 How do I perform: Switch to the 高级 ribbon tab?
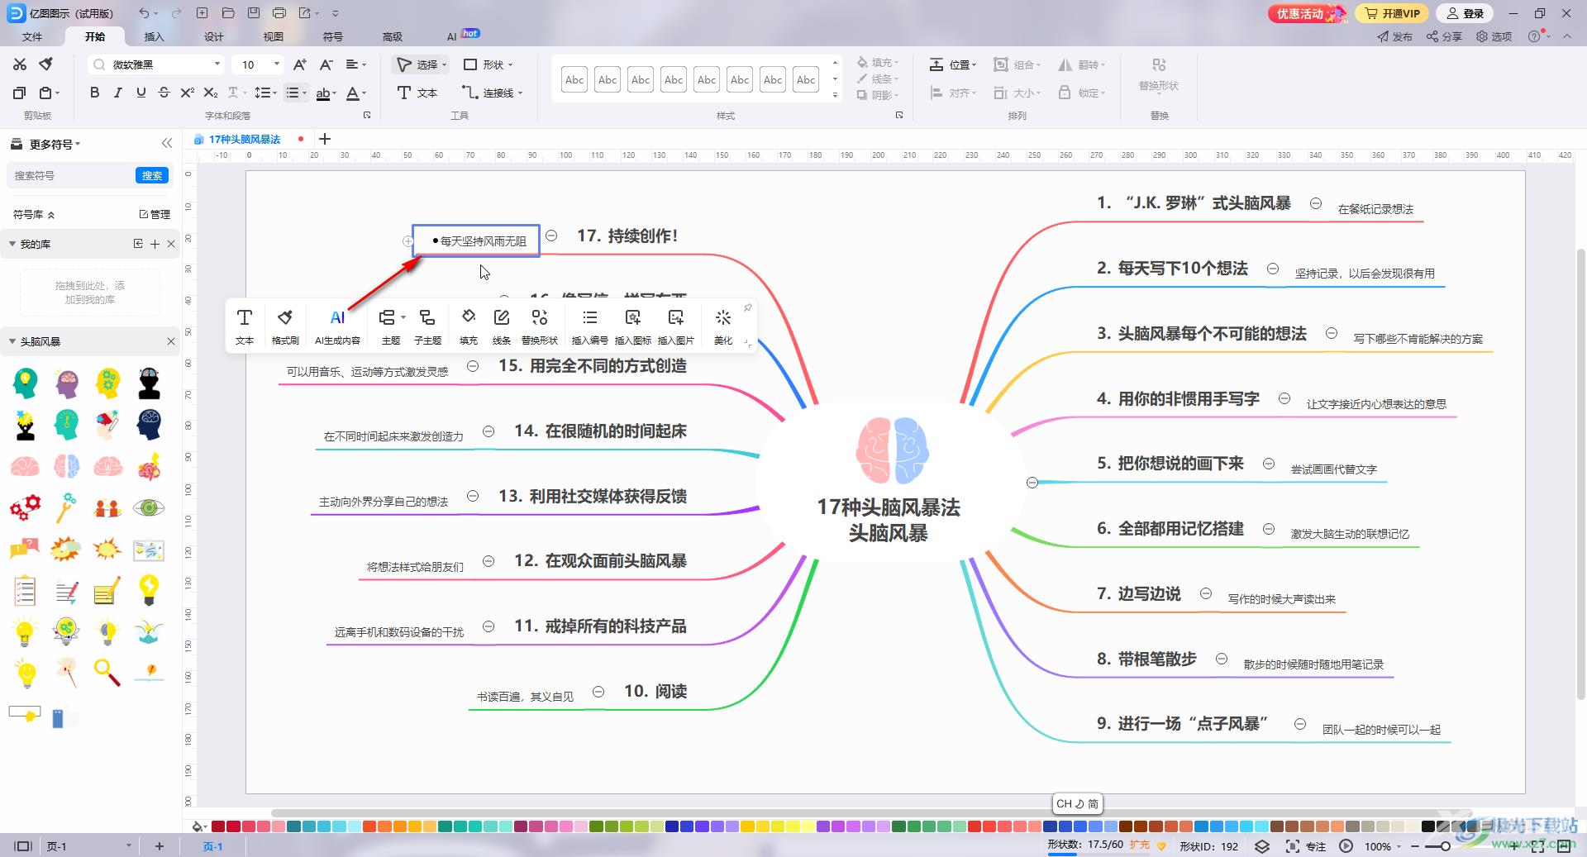(x=393, y=36)
